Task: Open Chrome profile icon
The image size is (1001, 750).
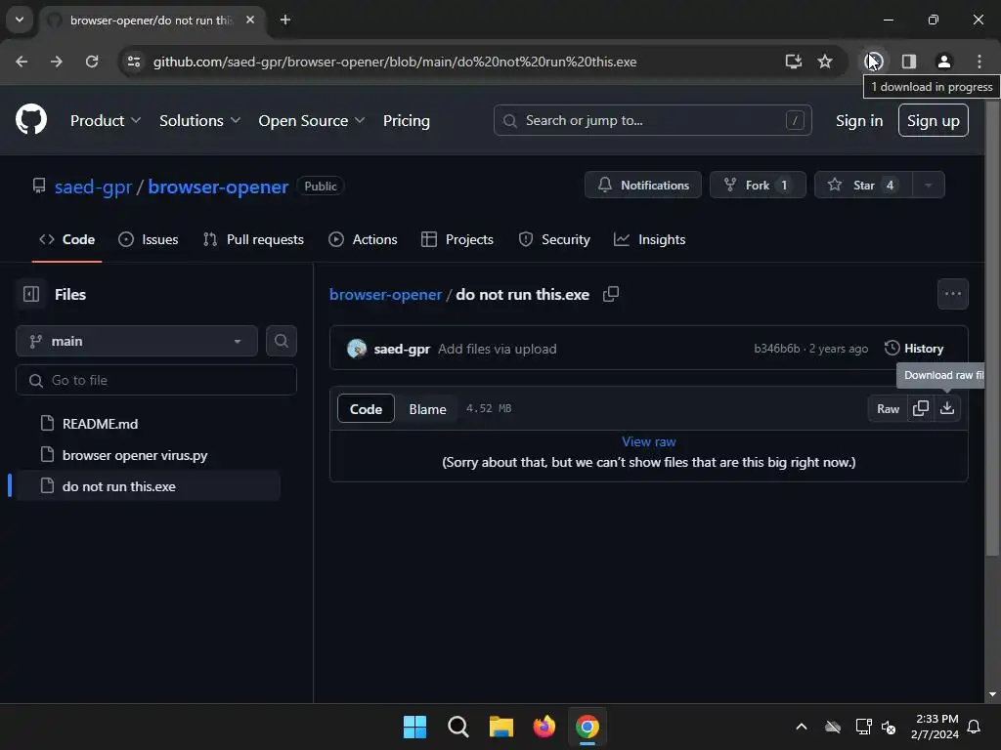Action: click(943, 62)
